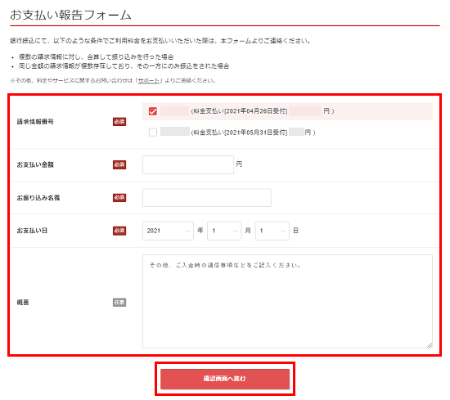Click the 必須 badge beside お支払い日
Image resolution: width=450 pixels, height=400 pixels.
(x=119, y=231)
